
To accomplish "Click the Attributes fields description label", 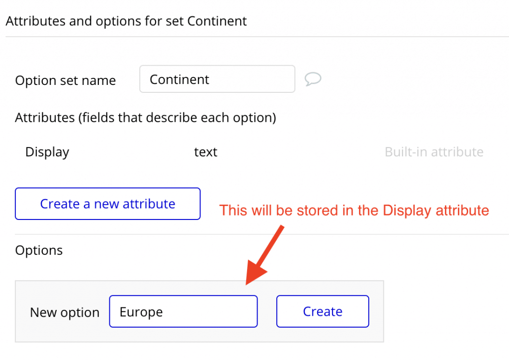I will (x=146, y=117).
